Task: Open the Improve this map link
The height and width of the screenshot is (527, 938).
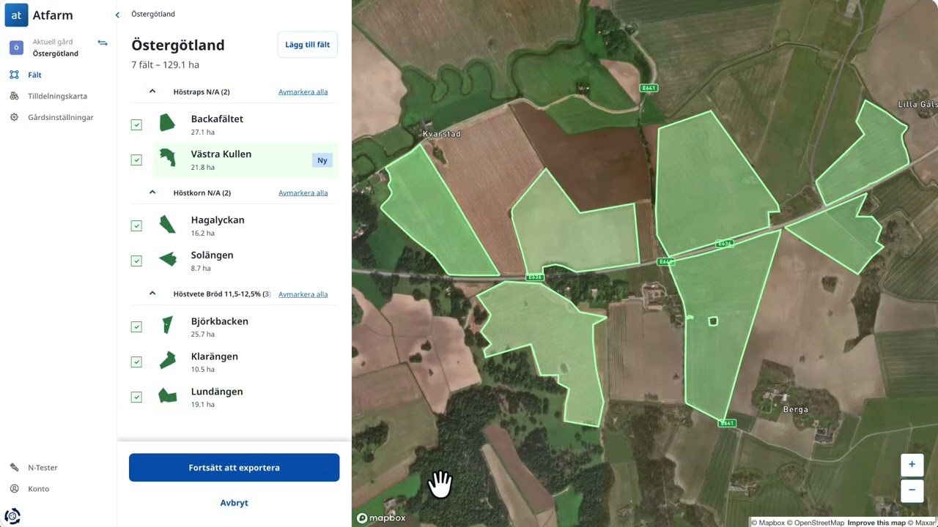Action: click(878, 523)
